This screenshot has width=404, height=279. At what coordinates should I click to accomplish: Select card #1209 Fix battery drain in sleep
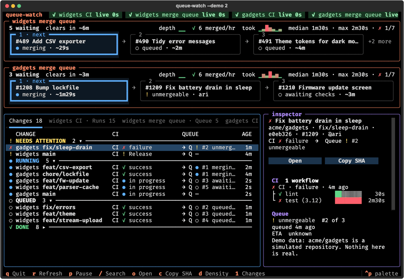tap(200, 91)
